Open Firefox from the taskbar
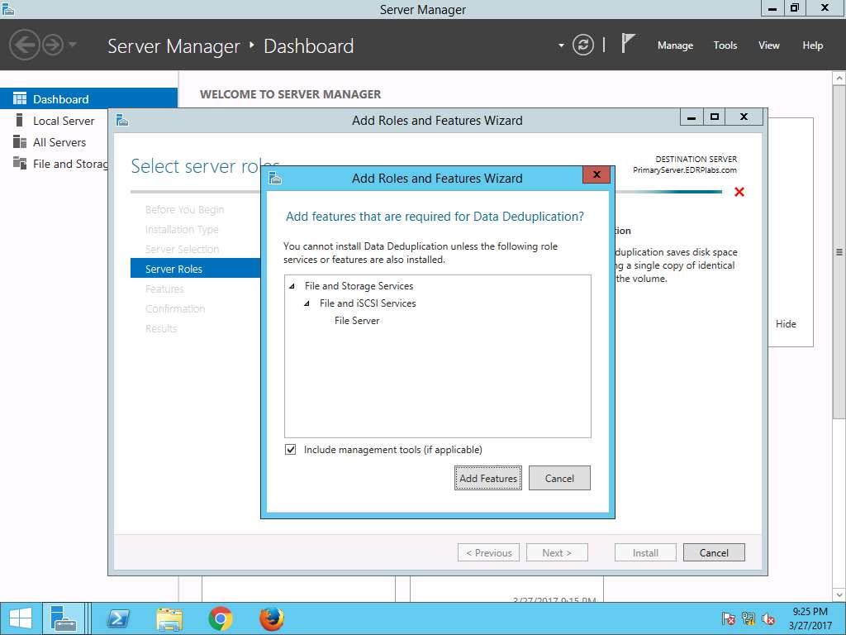The width and height of the screenshot is (846, 635). pos(271,618)
